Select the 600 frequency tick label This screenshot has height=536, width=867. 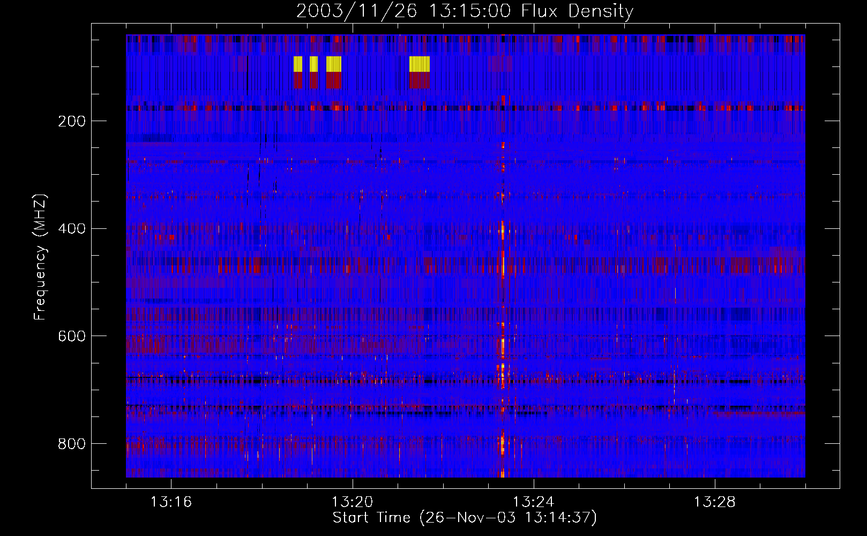point(72,336)
